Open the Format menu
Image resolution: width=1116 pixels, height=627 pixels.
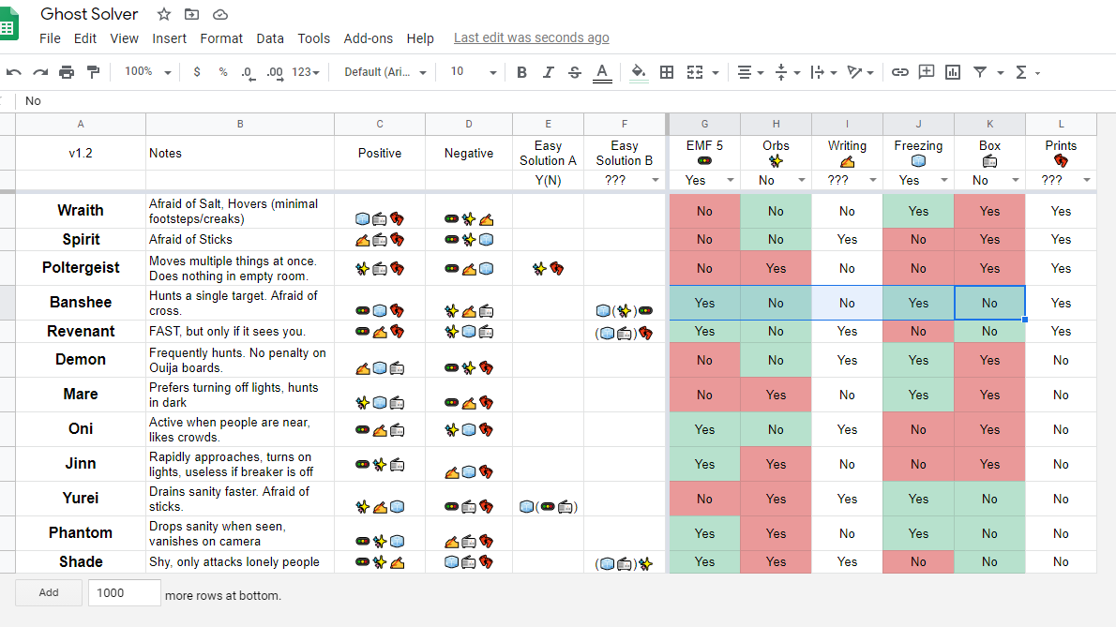[x=221, y=38]
